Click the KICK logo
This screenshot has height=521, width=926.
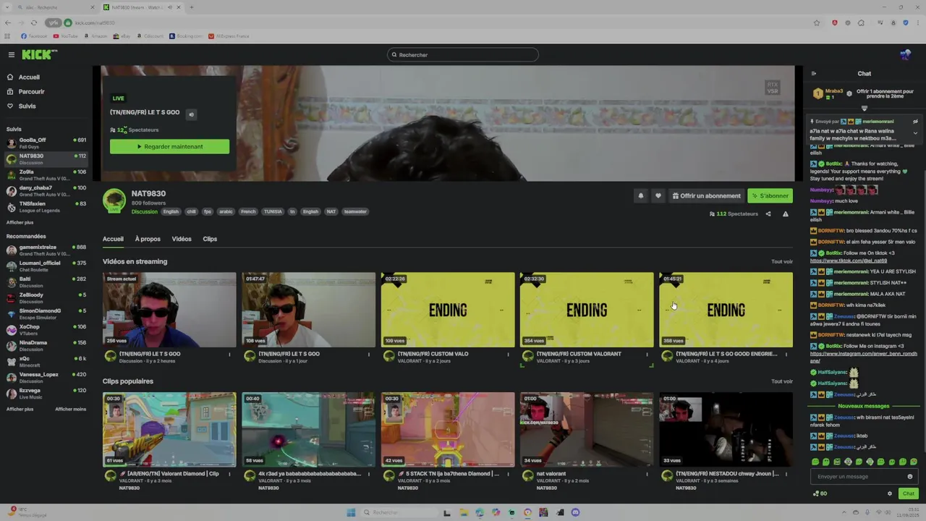(x=38, y=55)
